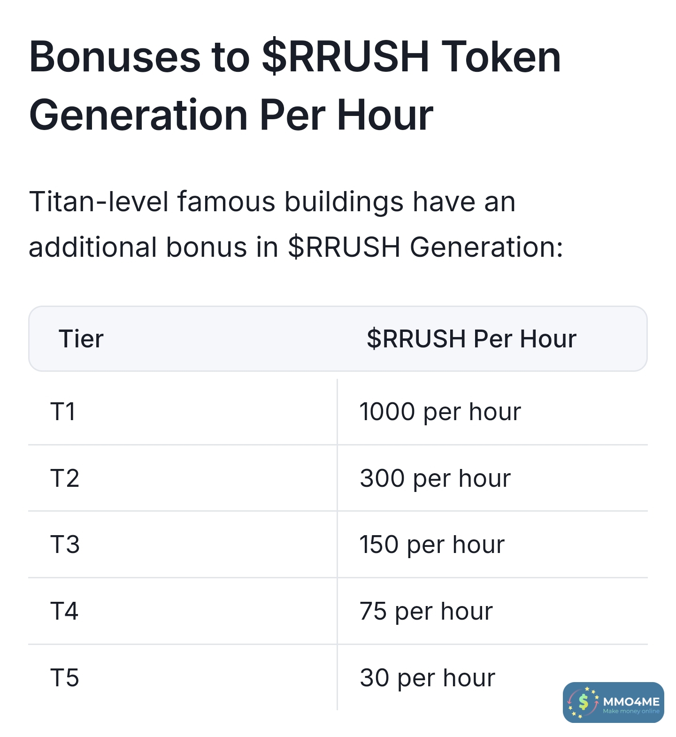
Task: Select the T4 tier cell
Action: pyautogui.click(x=64, y=611)
